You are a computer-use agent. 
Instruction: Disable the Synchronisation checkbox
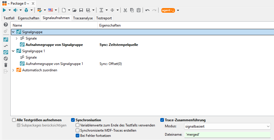click(x=73, y=120)
